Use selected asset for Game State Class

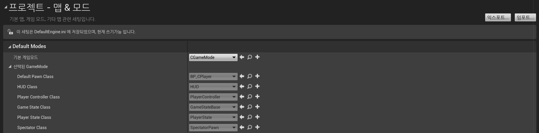242,107
